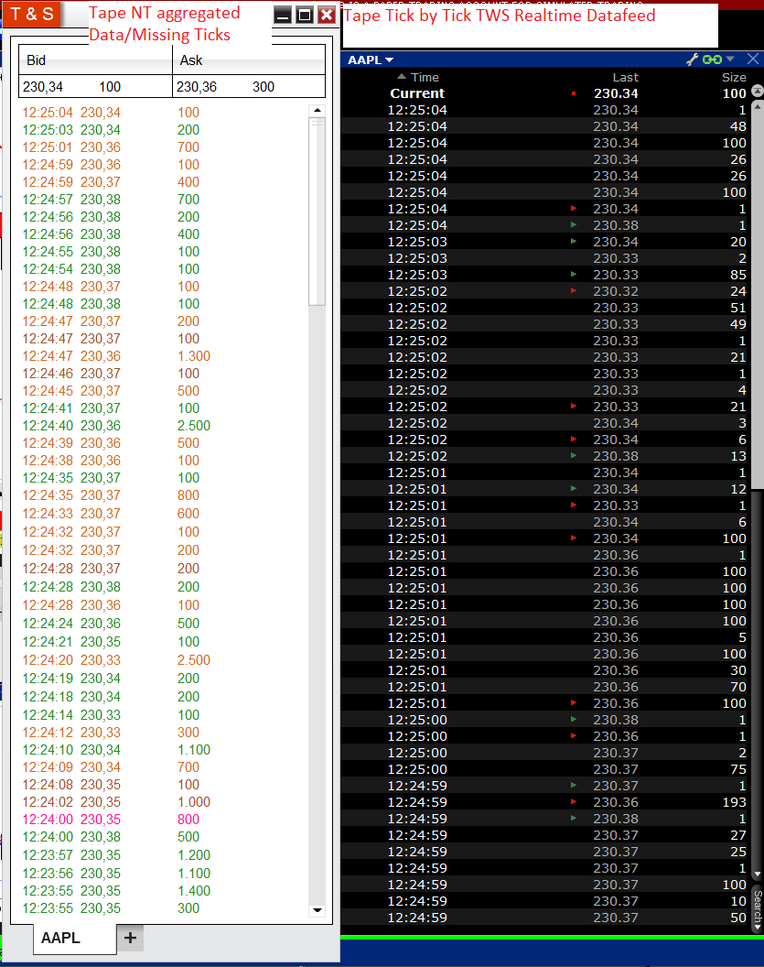Grab the T & S vertical scrollbar thumb
This screenshot has width=764, height=967.
point(317,211)
